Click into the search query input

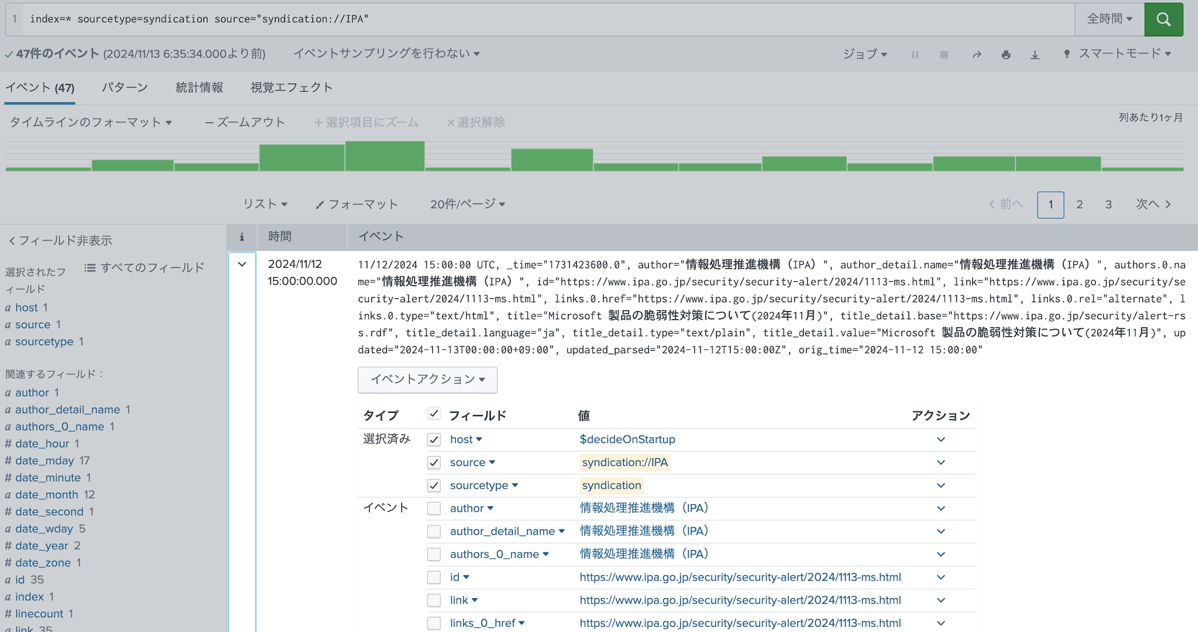click(x=549, y=19)
